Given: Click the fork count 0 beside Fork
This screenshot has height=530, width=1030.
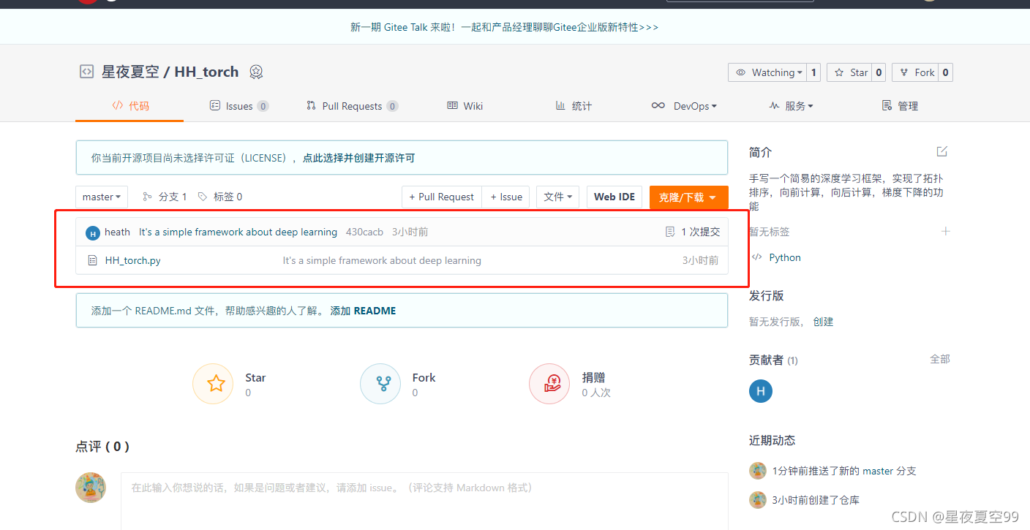Looking at the screenshot, I should click(945, 72).
